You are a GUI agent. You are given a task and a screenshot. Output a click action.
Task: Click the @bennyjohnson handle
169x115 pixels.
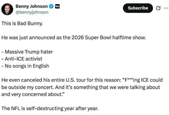[x=32, y=12]
